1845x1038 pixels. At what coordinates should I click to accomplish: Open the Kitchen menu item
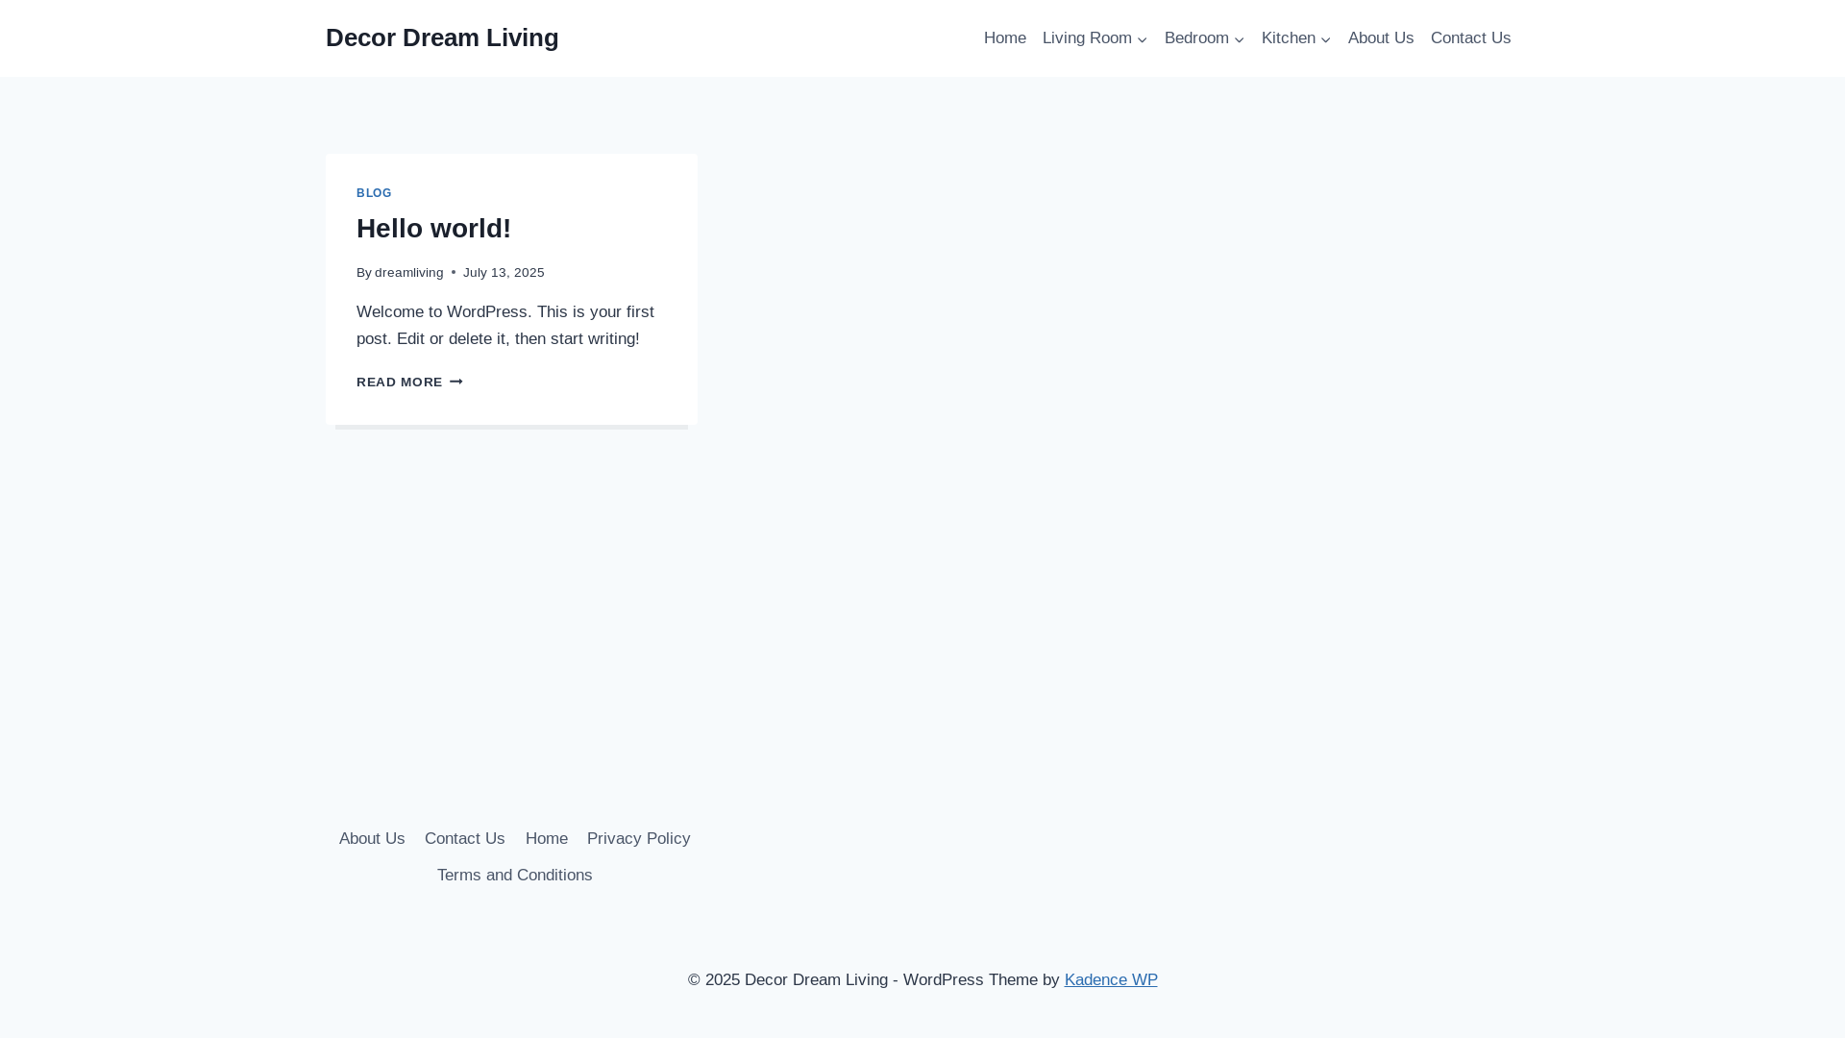coord(1288,38)
